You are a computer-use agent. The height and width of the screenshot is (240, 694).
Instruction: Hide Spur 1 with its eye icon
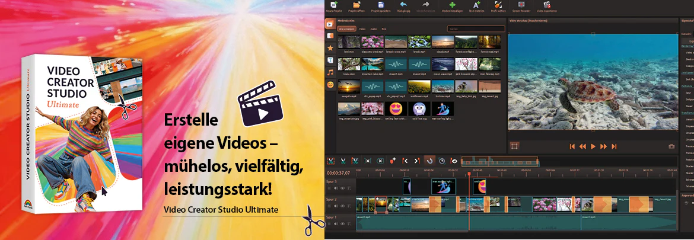pos(343,223)
